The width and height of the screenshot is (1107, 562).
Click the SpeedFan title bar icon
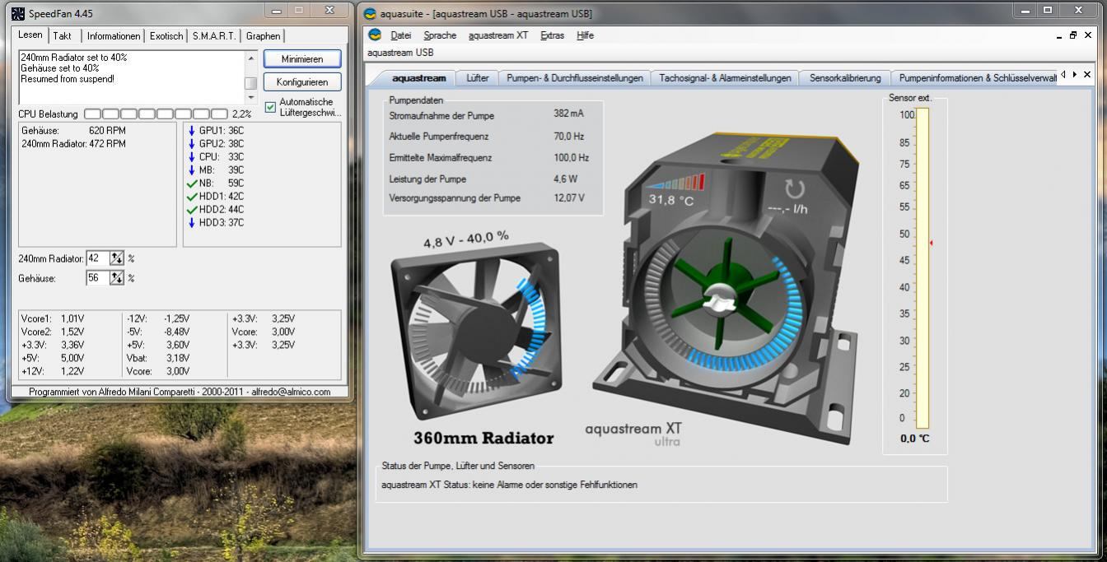coord(18,13)
